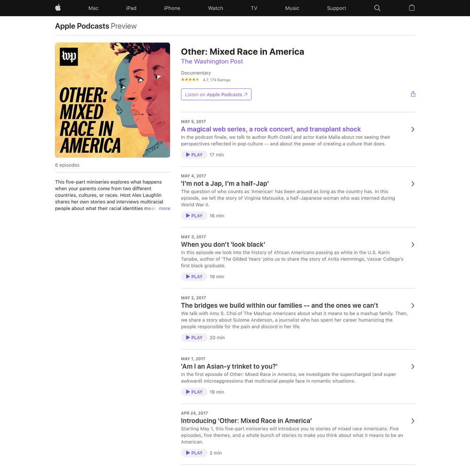Screen dimensions: 470x470
Task: Expand chevron for Introducing 'Other' episode
Action: pyautogui.click(x=413, y=421)
